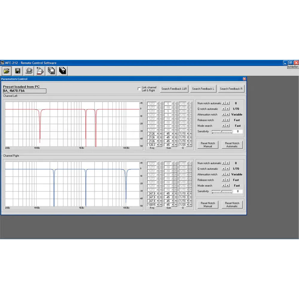The height and width of the screenshot is (299, 299).
Task: Click Release notch left arrow in Channel Right
Action: pos(224,180)
